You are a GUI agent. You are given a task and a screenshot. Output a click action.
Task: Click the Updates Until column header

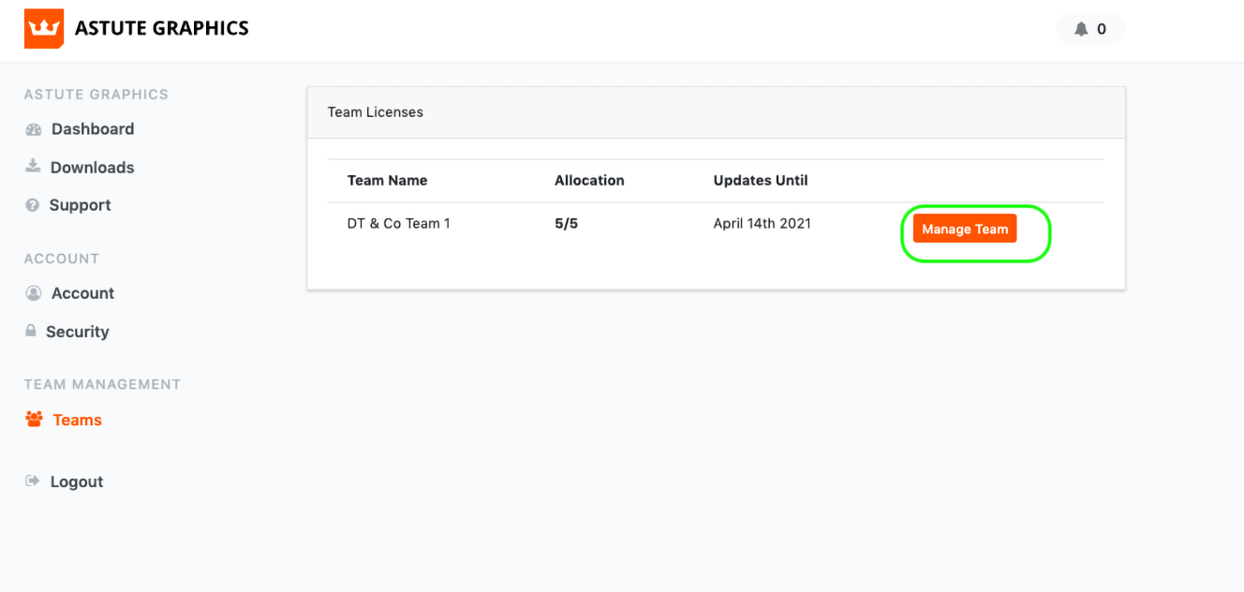click(760, 180)
